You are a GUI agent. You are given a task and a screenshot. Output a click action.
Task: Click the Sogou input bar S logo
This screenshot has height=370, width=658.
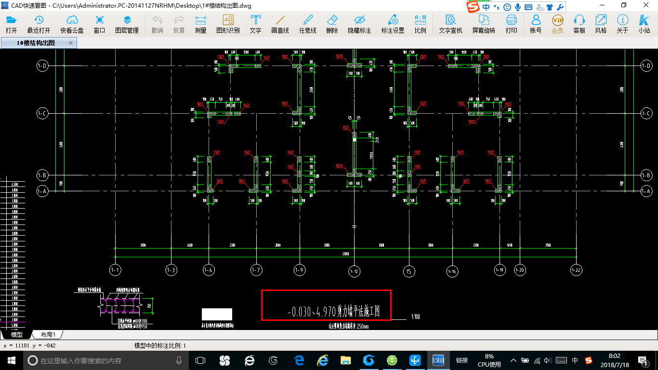474,7
